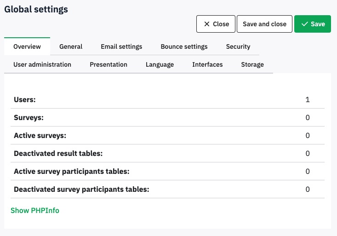Screen dimensions: 337x236
Task: Click Deactivated survey participants tables value 0
Action: (x=308, y=189)
